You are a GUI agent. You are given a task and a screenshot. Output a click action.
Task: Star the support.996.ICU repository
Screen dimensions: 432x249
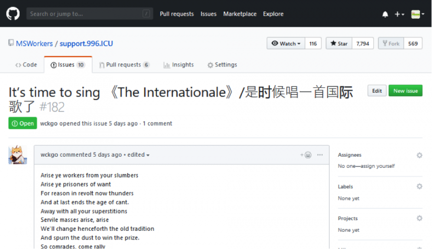(x=339, y=43)
